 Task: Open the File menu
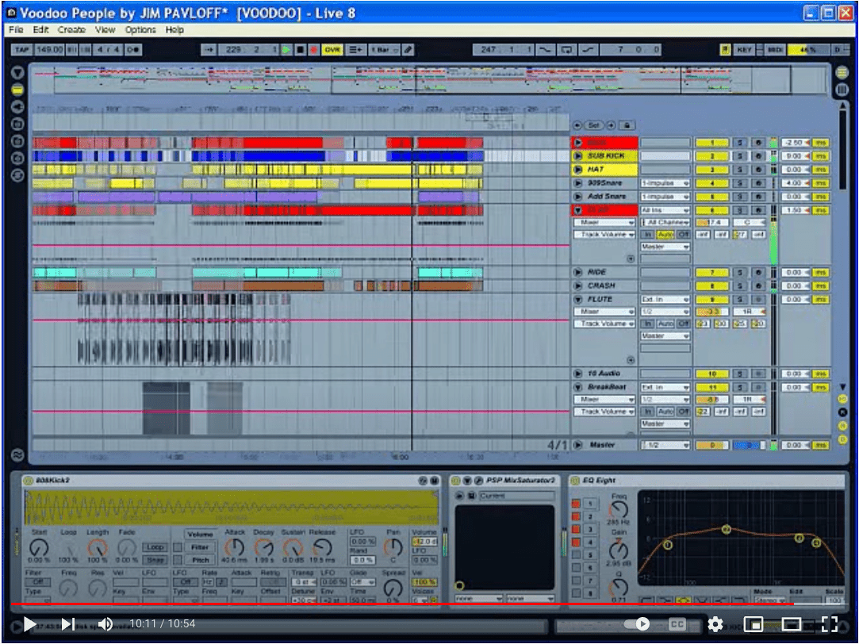(x=16, y=29)
